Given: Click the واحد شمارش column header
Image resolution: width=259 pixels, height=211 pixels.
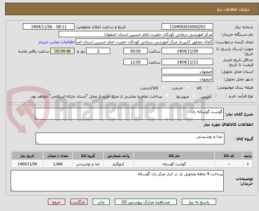Looking at the screenshot, I should pos(118,156).
